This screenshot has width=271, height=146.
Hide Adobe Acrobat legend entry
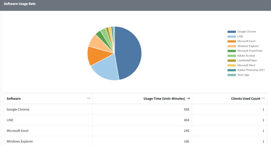(241, 56)
